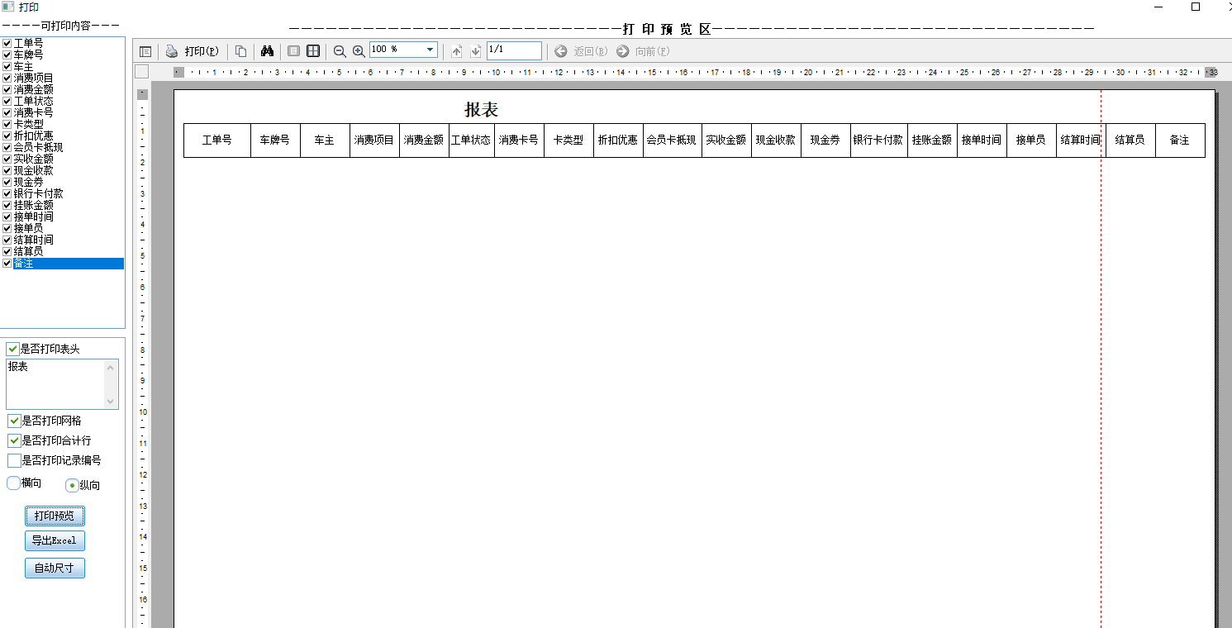Uncheck the 结算时间 column checkbox
The height and width of the screenshot is (628, 1232).
7,240
